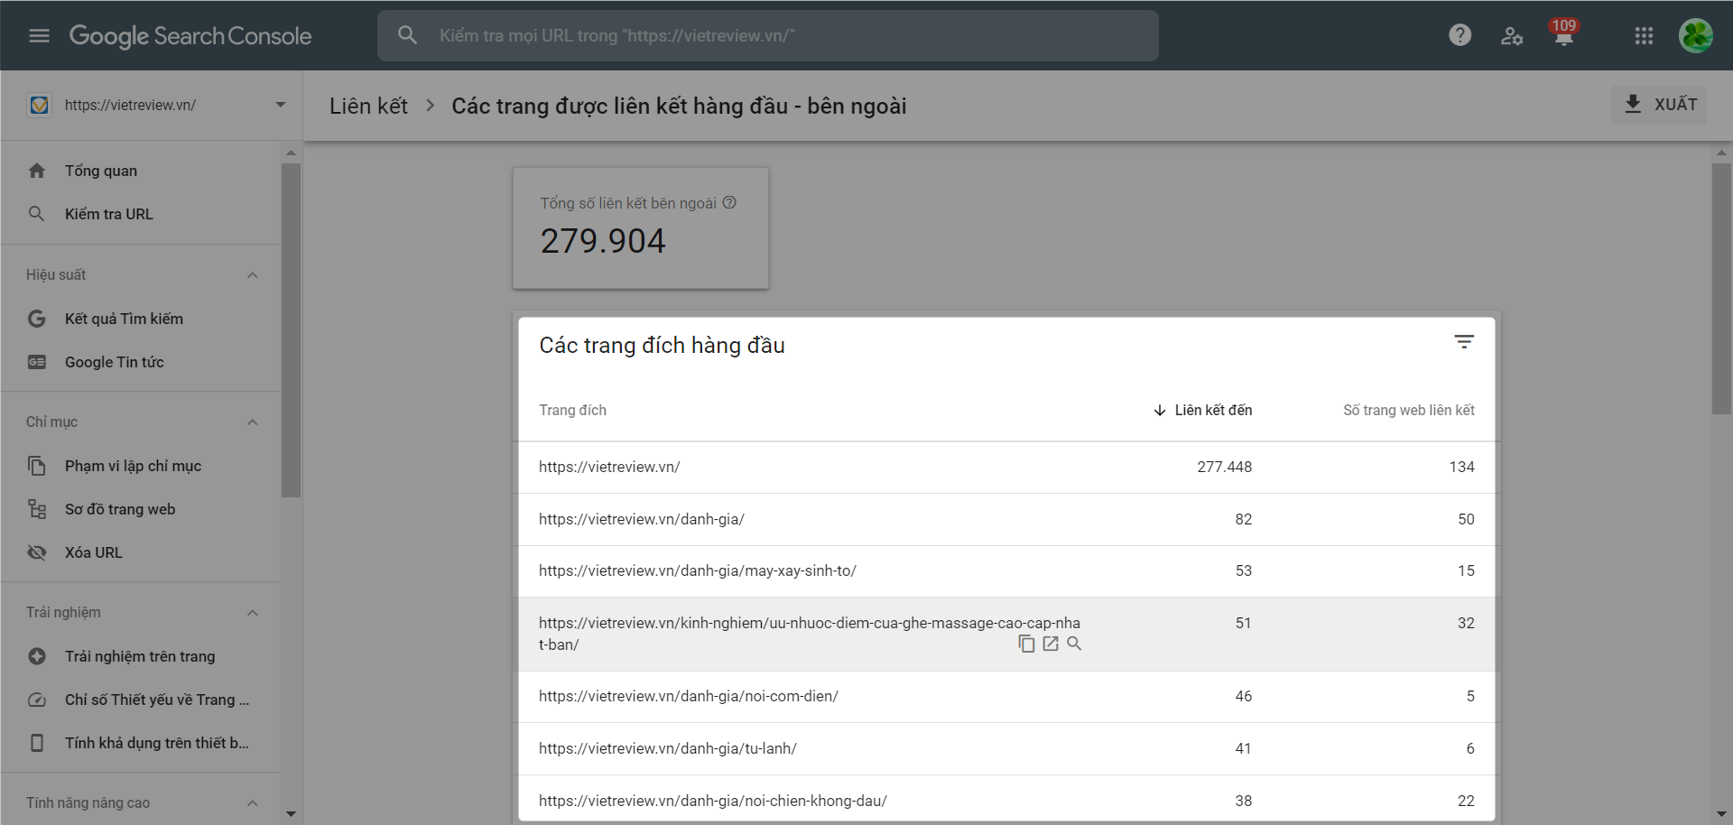Open users and permissions settings icon

1512,36
